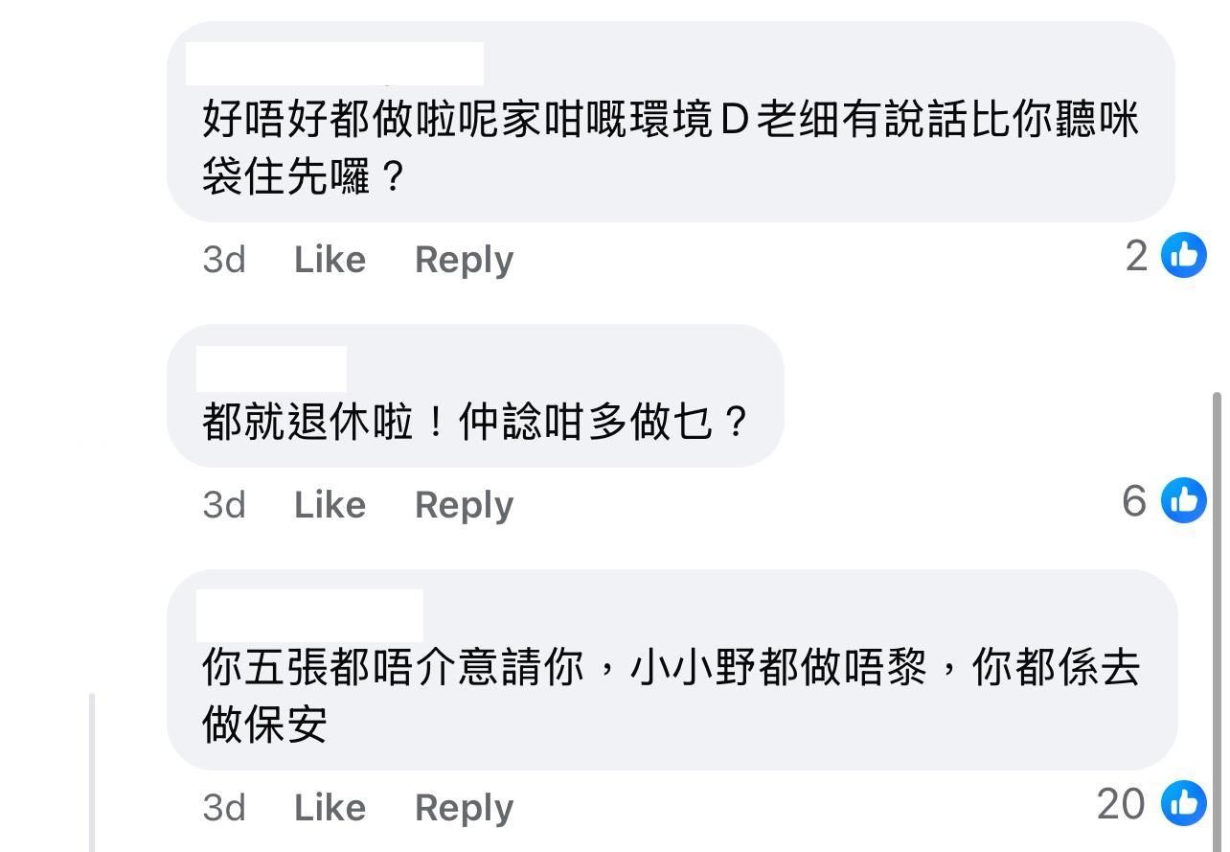Reply to the middle comment
Viewport: 1230px width, 852px height.
(x=464, y=504)
